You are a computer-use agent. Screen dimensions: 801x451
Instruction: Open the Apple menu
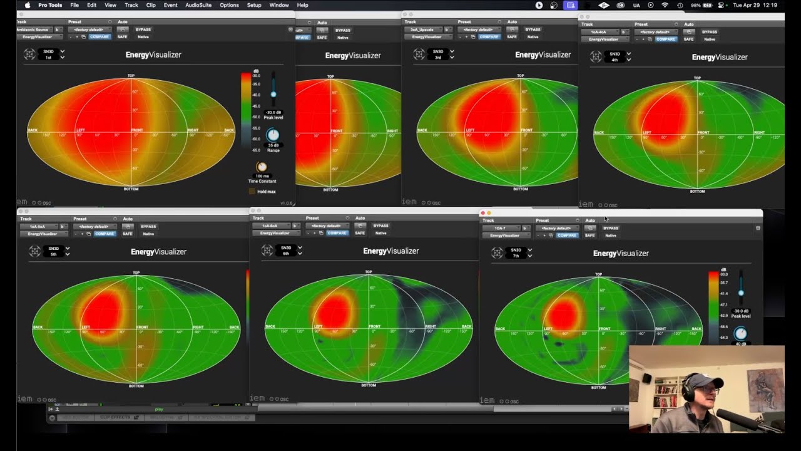click(x=28, y=5)
